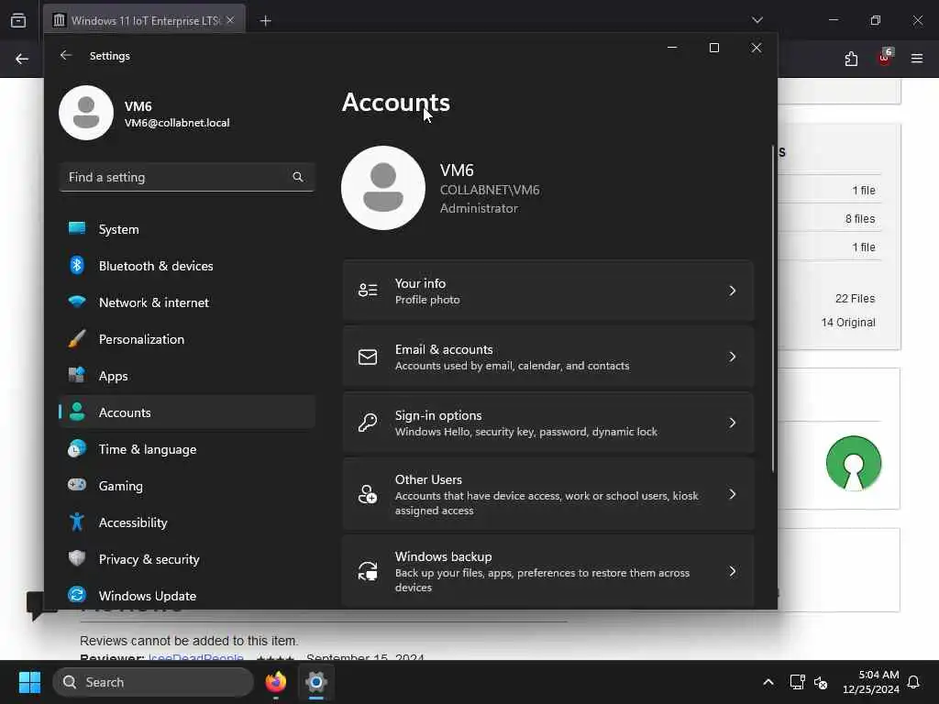
Task: Open clock showing 5:04 AM
Action: pos(870,682)
